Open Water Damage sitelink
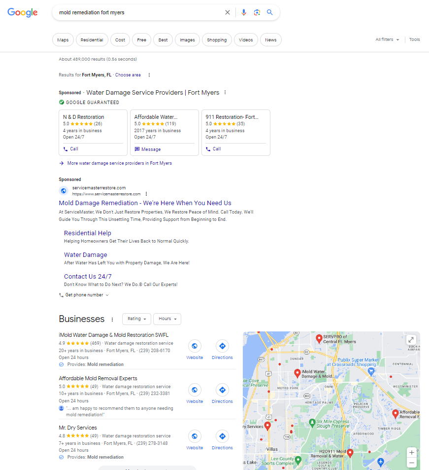This screenshot has height=470, width=429. pos(86,255)
